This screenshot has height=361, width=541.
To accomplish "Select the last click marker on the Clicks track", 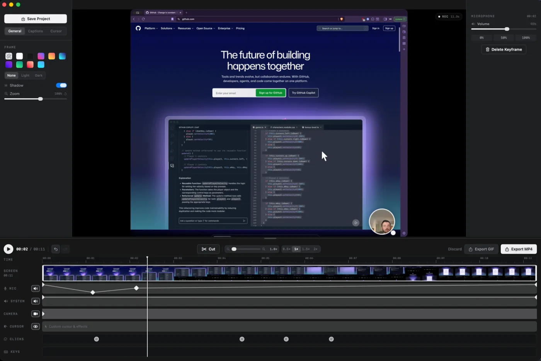I will tap(331, 339).
